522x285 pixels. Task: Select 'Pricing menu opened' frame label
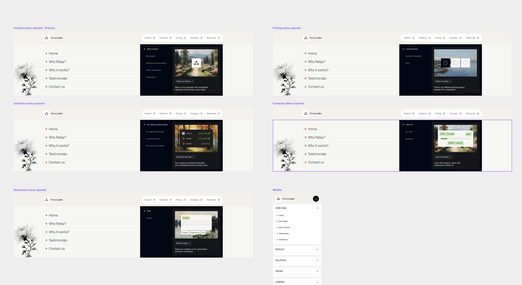pyautogui.click(x=286, y=28)
